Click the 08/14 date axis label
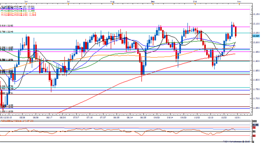The height and width of the screenshot is (143, 261). (x=130, y=117)
